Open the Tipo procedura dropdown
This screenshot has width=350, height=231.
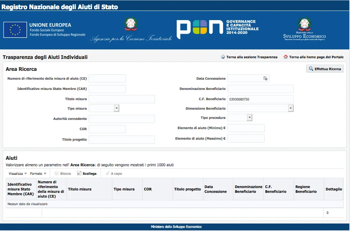coord(250,118)
